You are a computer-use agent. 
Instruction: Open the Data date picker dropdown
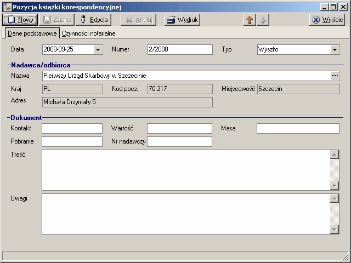[x=98, y=50]
